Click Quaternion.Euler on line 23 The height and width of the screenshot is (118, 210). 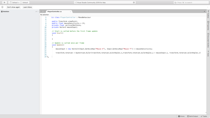(83, 53)
